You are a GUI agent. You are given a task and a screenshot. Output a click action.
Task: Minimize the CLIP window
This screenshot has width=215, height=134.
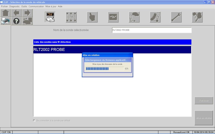205,2
